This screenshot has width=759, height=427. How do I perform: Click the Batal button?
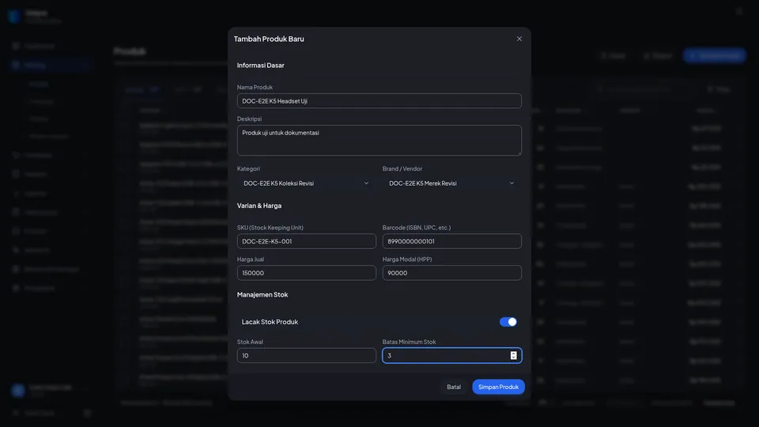click(x=454, y=387)
